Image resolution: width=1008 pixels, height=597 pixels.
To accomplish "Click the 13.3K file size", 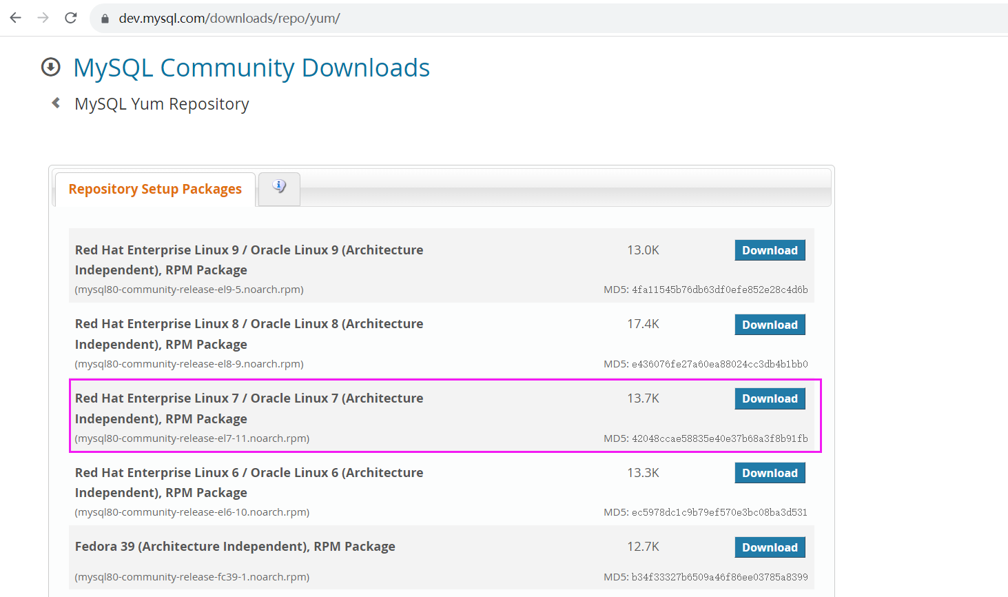I will [x=643, y=473].
